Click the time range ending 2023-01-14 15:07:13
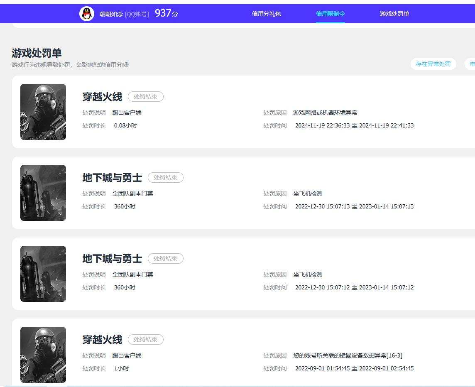Image resolution: width=475 pixels, height=387 pixels. point(355,206)
